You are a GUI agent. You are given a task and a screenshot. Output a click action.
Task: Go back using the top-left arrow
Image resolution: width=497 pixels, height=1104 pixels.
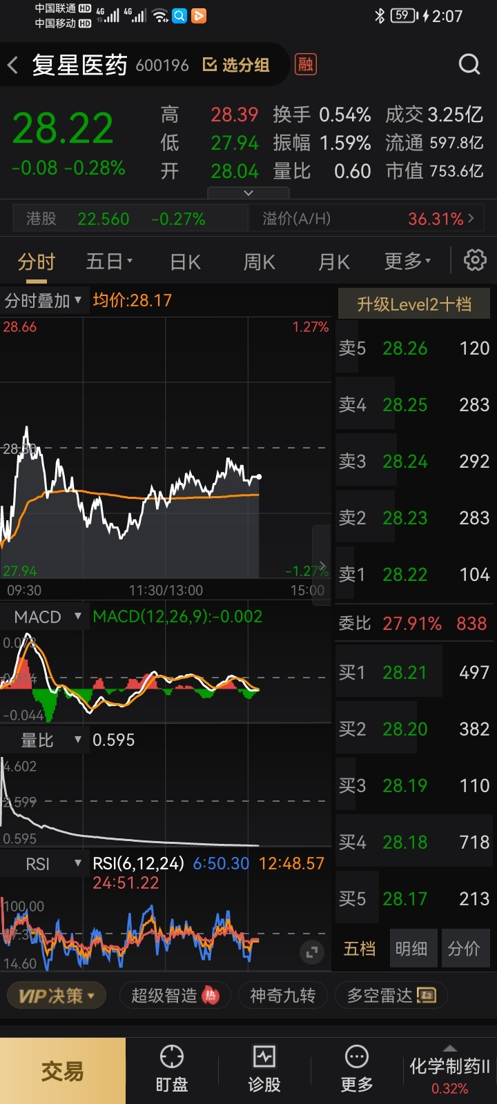coord(12,66)
